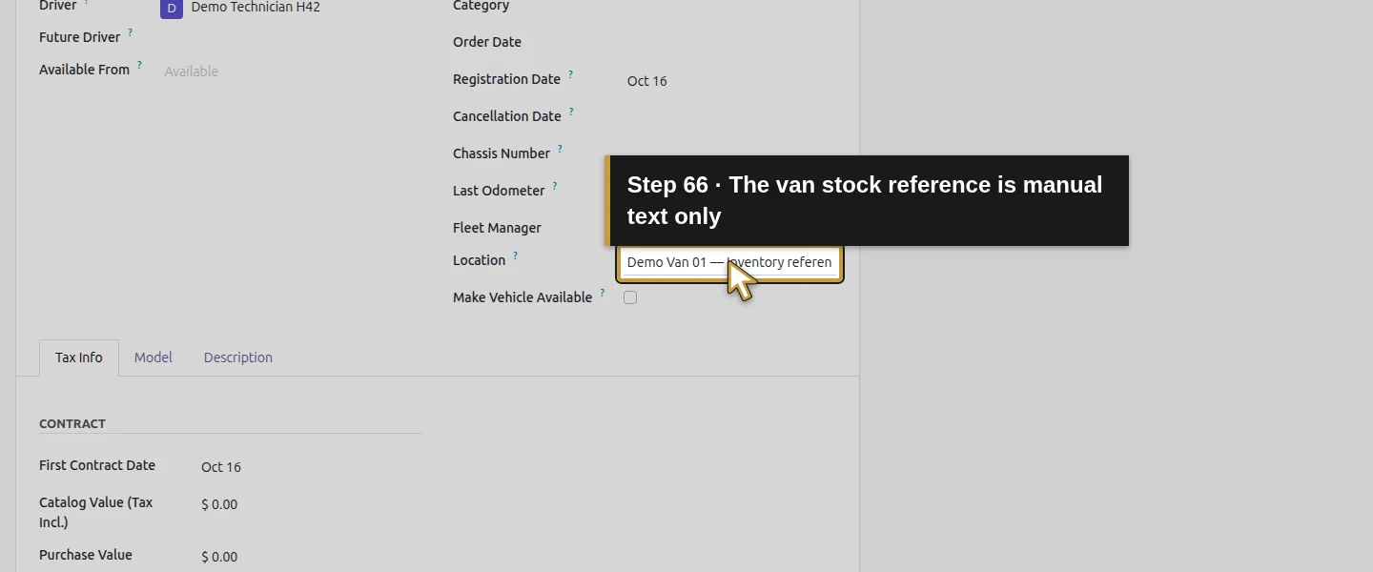Click the Last Odometer label
This screenshot has height=572, width=1373.
(x=499, y=191)
